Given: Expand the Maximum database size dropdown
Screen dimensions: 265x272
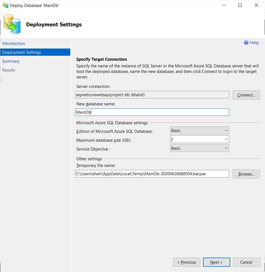Looking at the screenshot, I should click(199, 139).
